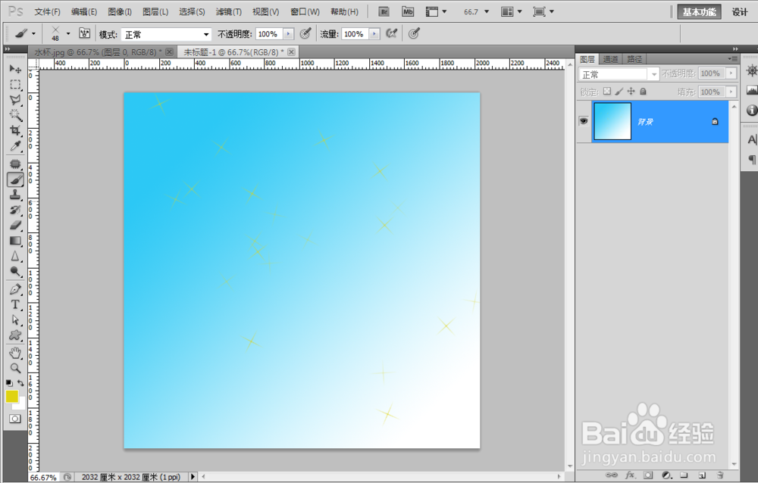Select the Crop tool
Screen dimensions: 758x483
tap(15, 130)
